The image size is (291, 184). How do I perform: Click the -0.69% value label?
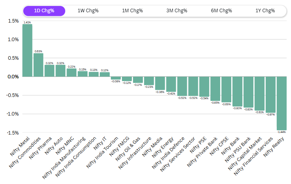(226, 104)
